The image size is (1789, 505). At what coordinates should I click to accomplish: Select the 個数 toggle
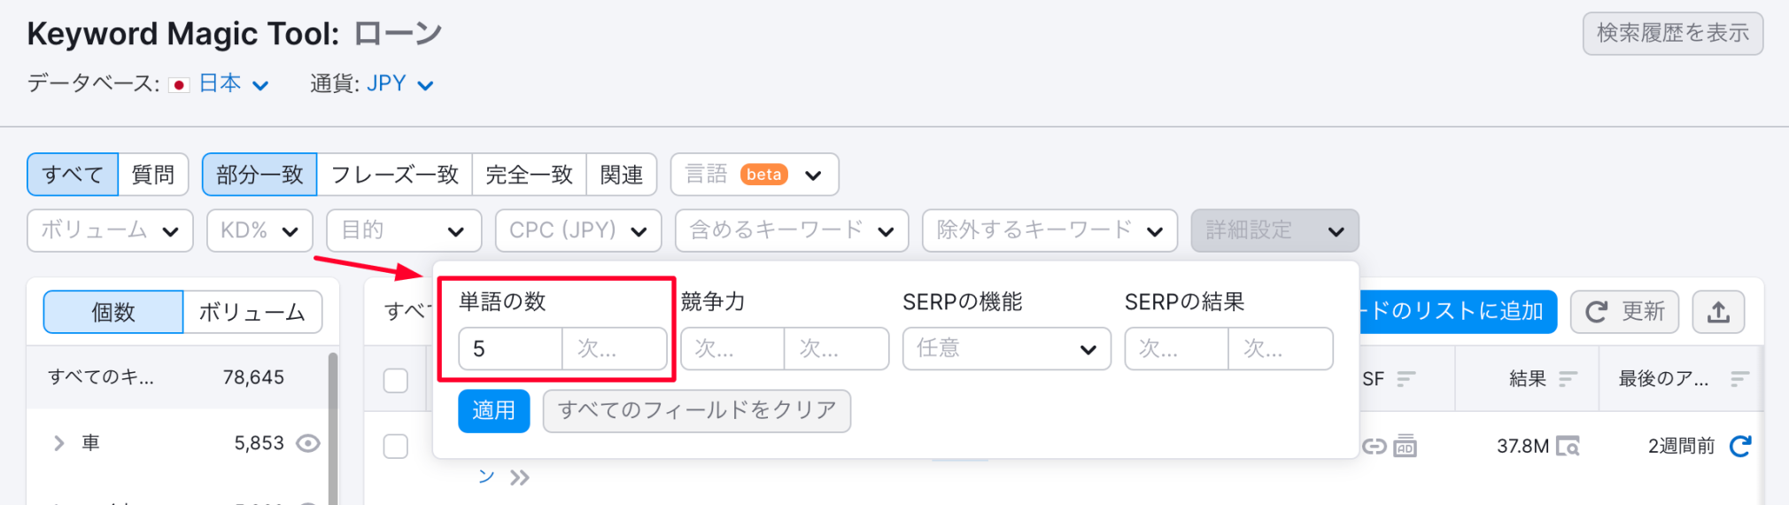113,312
